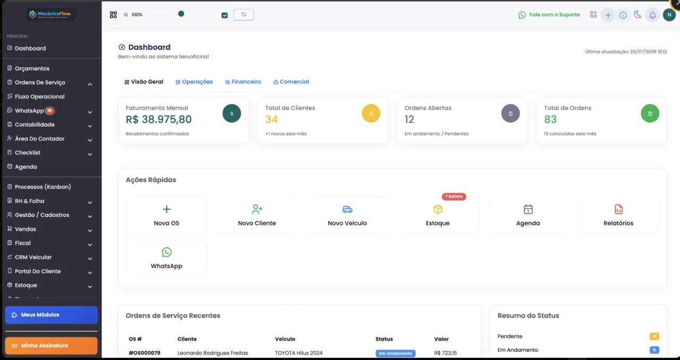Image resolution: width=680 pixels, height=360 pixels.
Task: Click the info icon in top bar
Action: coord(623,15)
